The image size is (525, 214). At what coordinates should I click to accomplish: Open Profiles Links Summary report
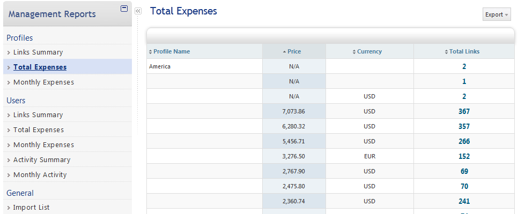[38, 52]
